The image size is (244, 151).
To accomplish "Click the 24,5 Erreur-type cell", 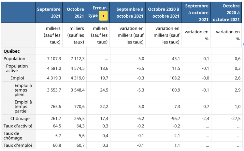I will (x=104, y=90).
